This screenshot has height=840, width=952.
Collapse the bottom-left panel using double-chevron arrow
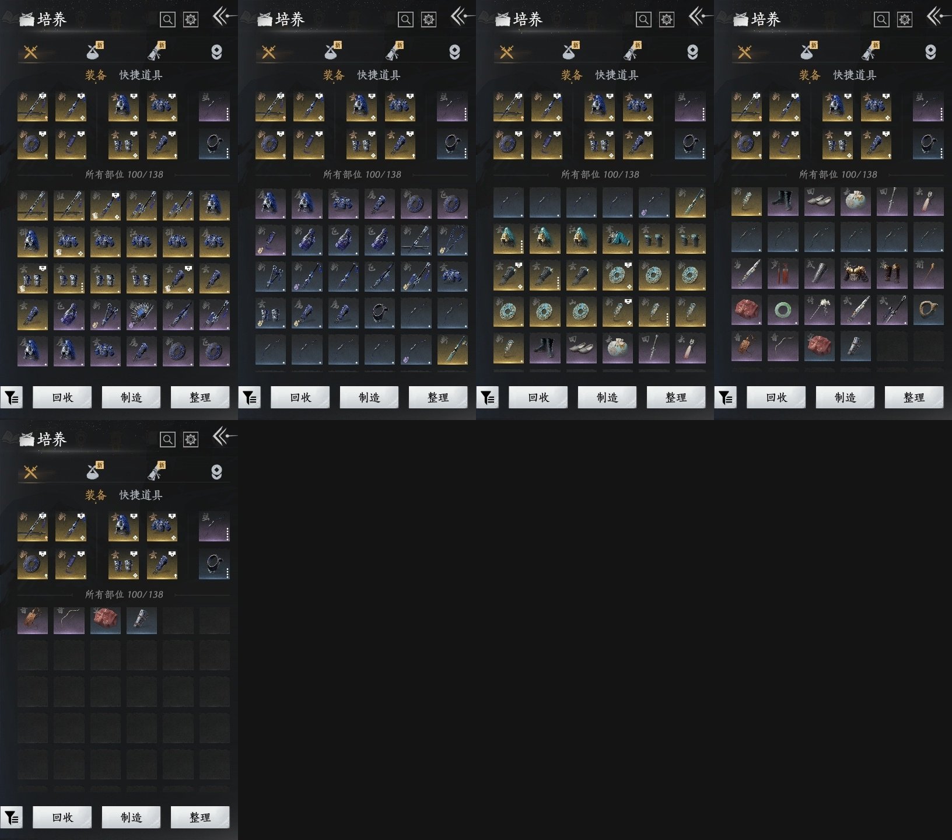223,436
